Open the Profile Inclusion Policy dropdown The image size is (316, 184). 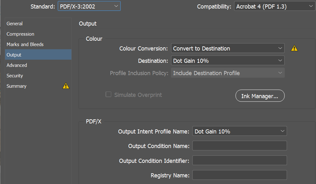(228, 73)
